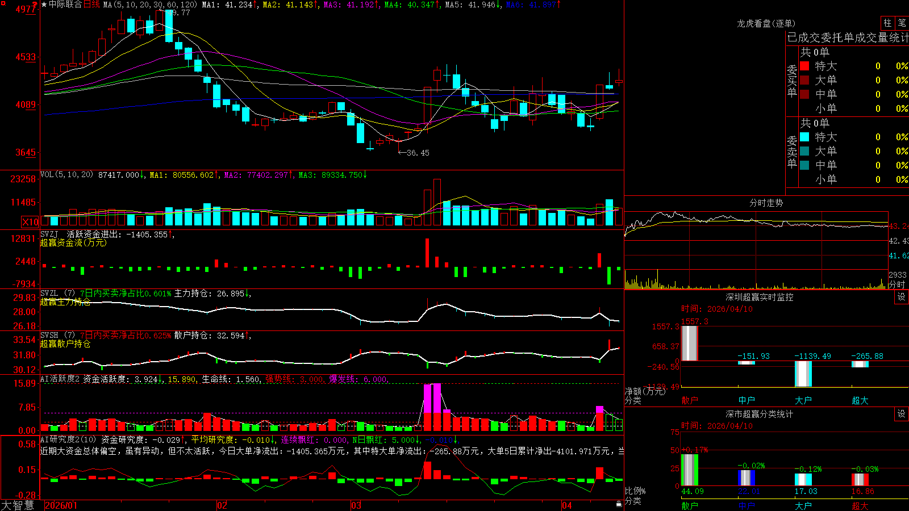Click the SVZL indicator name

click(x=49, y=294)
